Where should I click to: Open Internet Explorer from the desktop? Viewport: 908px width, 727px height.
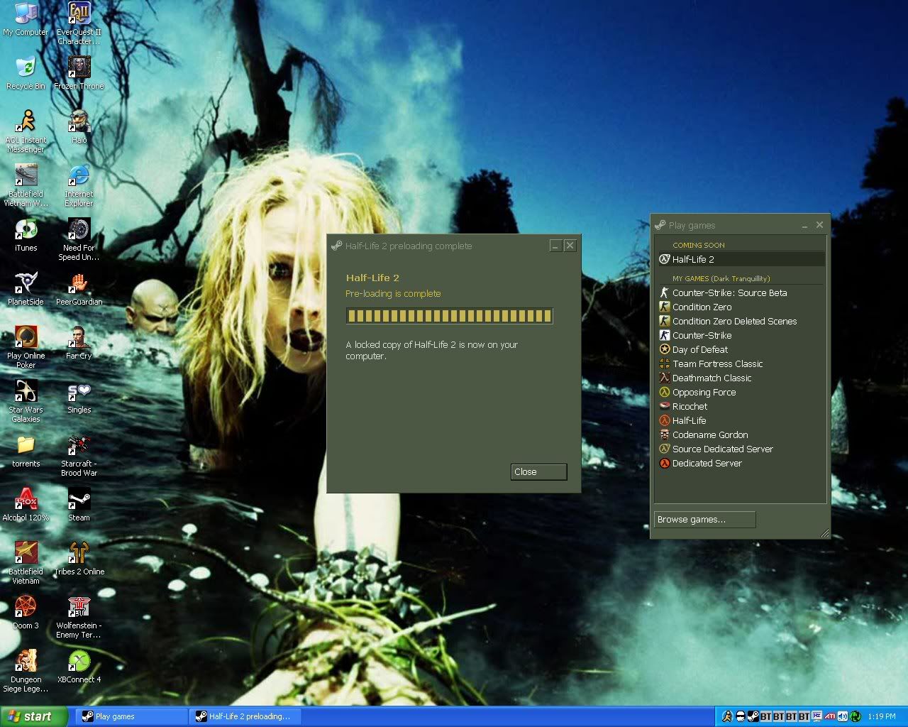[79, 185]
